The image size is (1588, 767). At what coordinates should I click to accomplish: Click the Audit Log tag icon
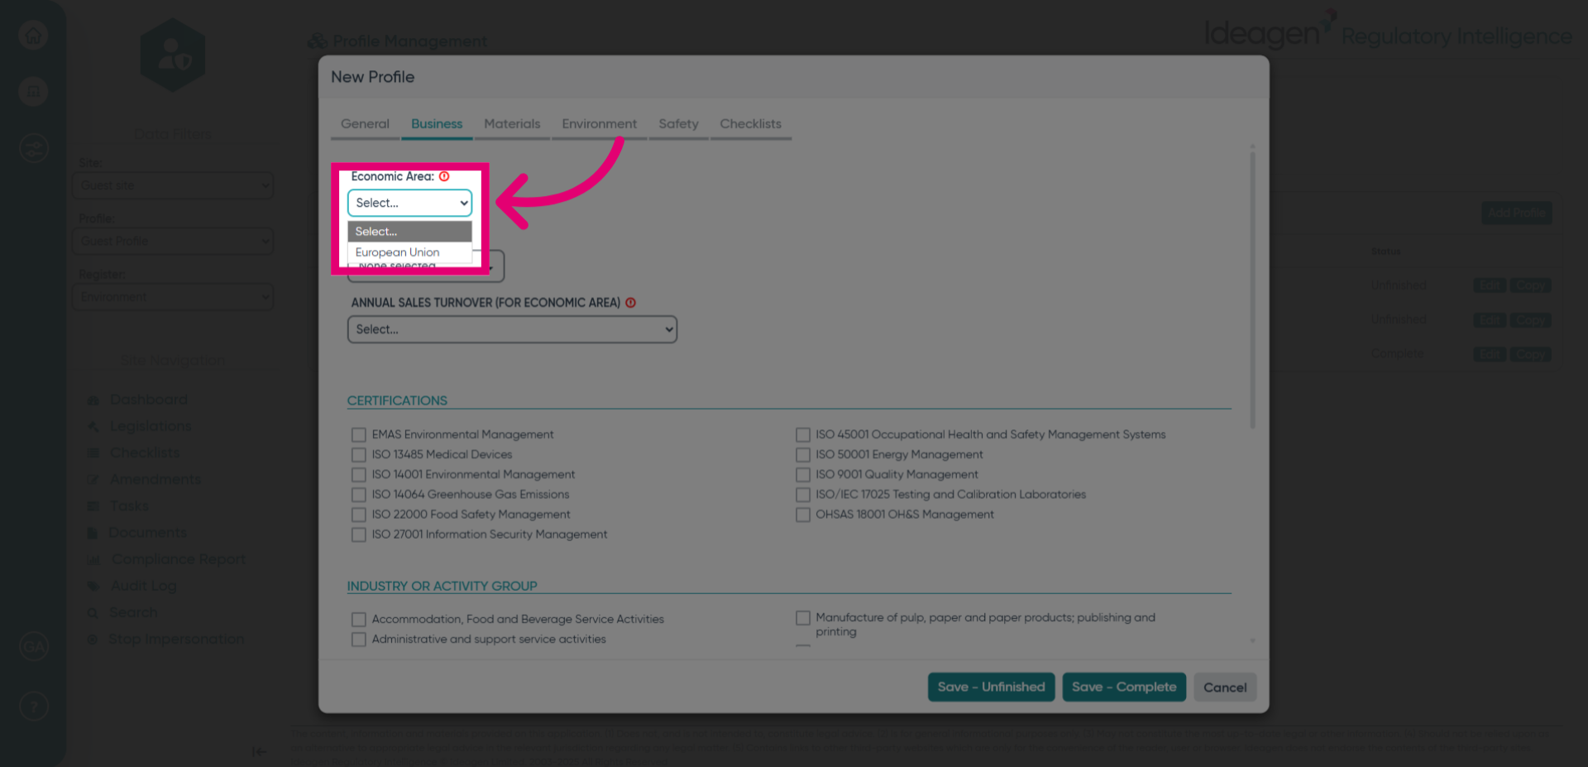93,586
